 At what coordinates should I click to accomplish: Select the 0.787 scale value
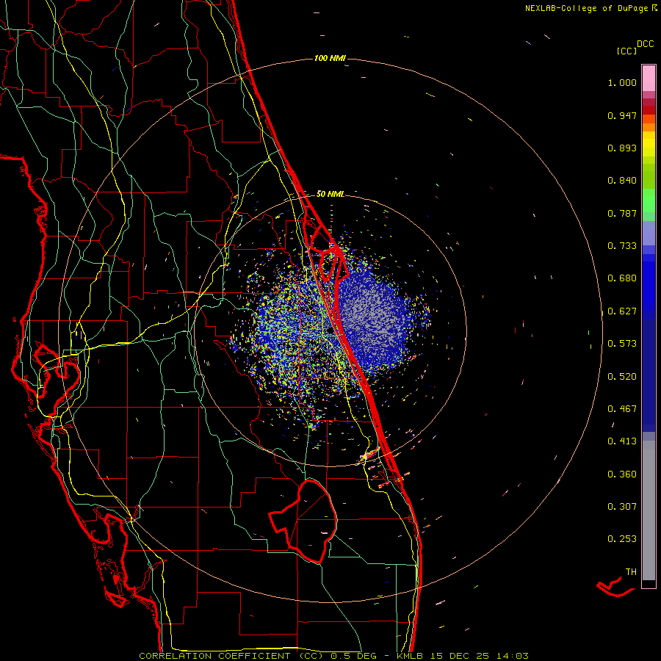[x=622, y=213]
